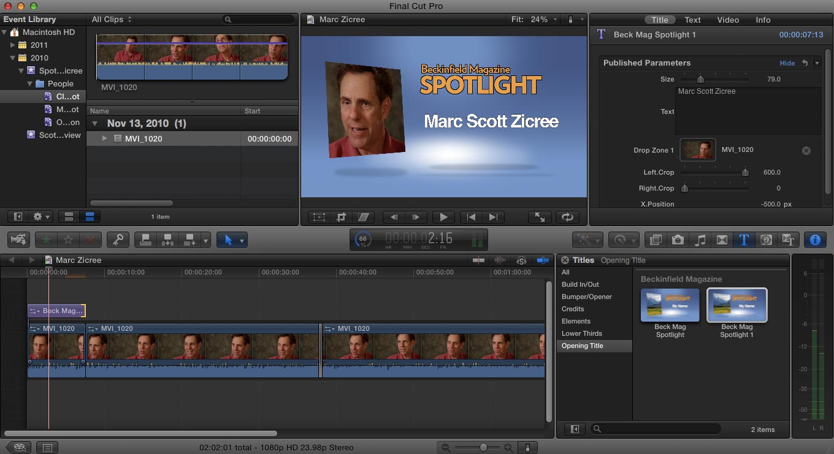Viewport: 834px width, 454px height.
Task: Clear Drop Zone 1 with the X button
Action: point(806,150)
